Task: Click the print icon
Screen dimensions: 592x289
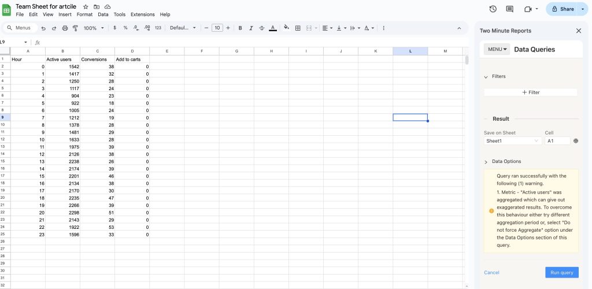Action: click(x=65, y=28)
